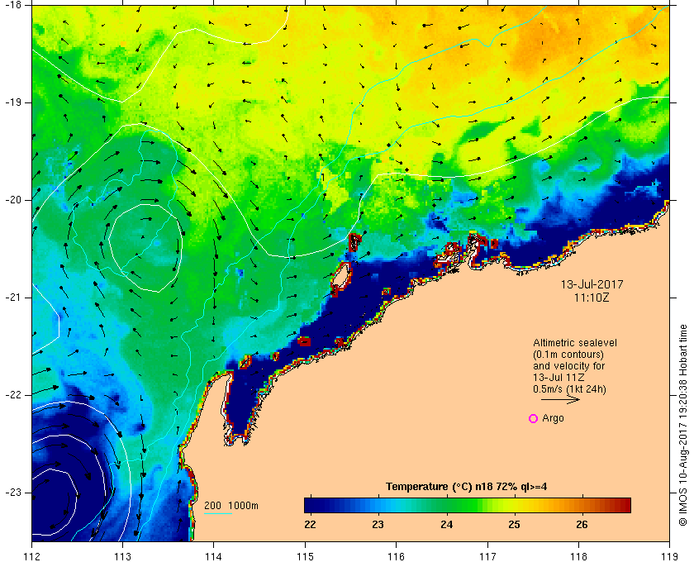Click the 'Temperature (°C) n18 72% ql>=4' title

[467, 487]
